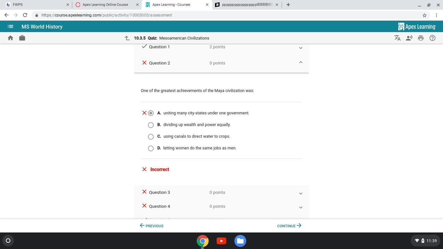Go to the Apex home icon
The height and width of the screenshot is (249, 443).
[x=10, y=38]
